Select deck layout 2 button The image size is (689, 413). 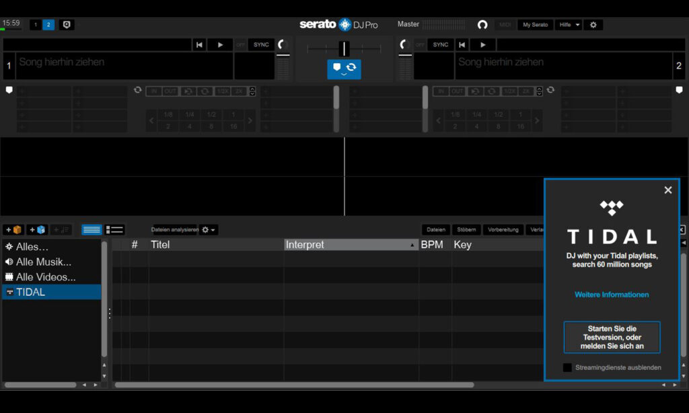click(x=48, y=25)
